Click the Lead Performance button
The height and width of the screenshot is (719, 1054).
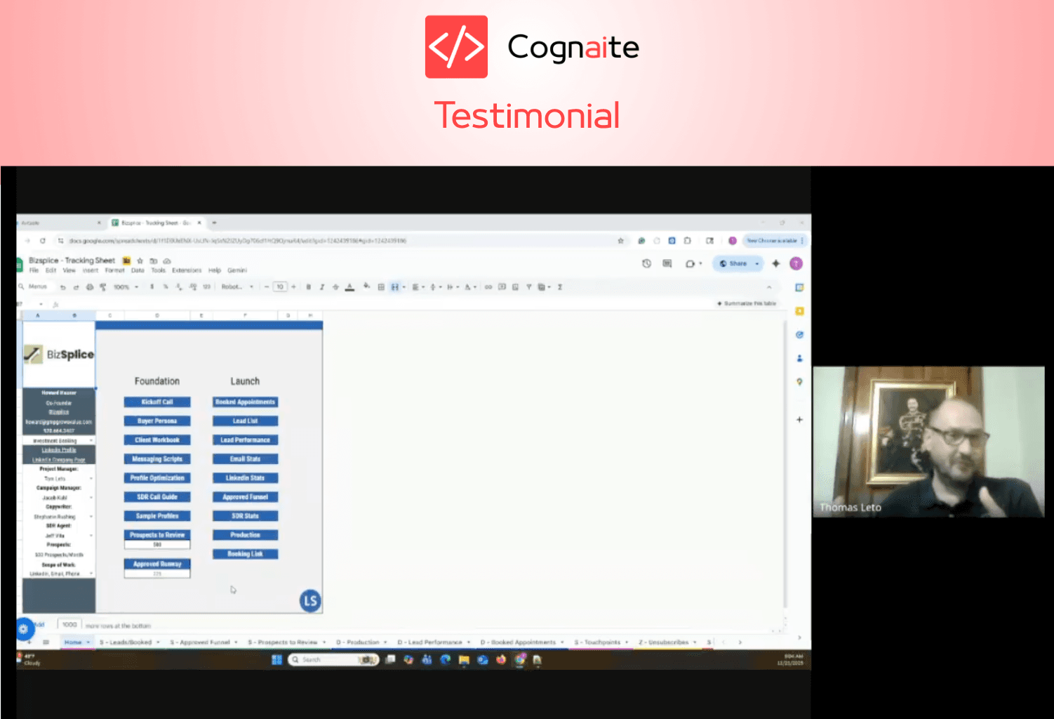click(x=246, y=440)
